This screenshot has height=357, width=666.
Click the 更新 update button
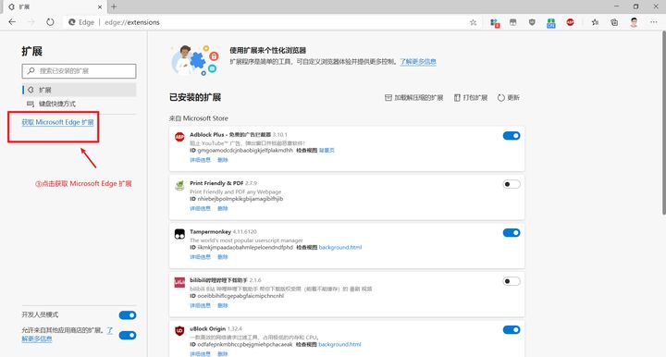coord(509,98)
